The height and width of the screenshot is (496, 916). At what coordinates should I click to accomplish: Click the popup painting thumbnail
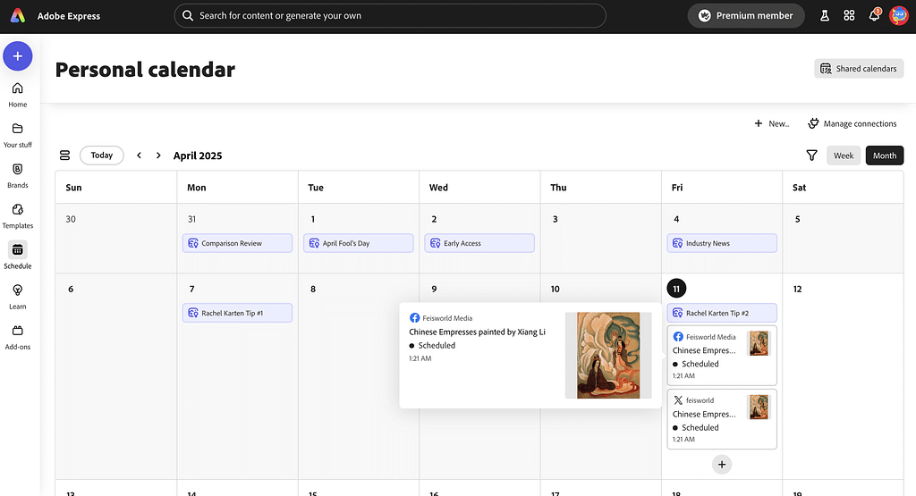(x=608, y=356)
